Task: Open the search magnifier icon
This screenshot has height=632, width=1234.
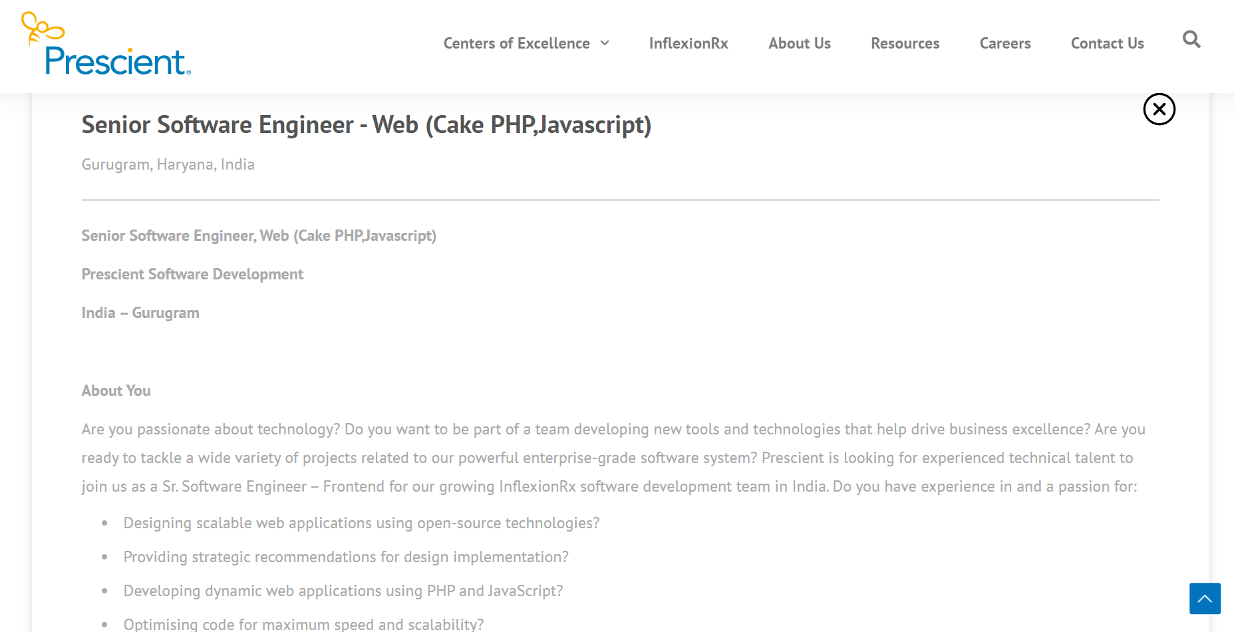Action: [1191, 40]
